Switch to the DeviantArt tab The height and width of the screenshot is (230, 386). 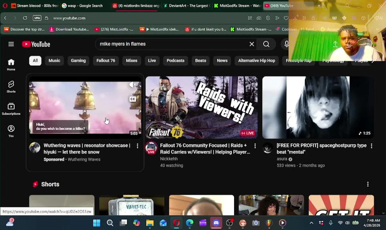coord(187,6)
